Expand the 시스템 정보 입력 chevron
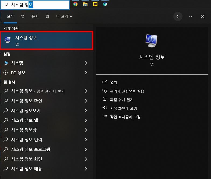The image size is (211, 179). click(86, 139)
